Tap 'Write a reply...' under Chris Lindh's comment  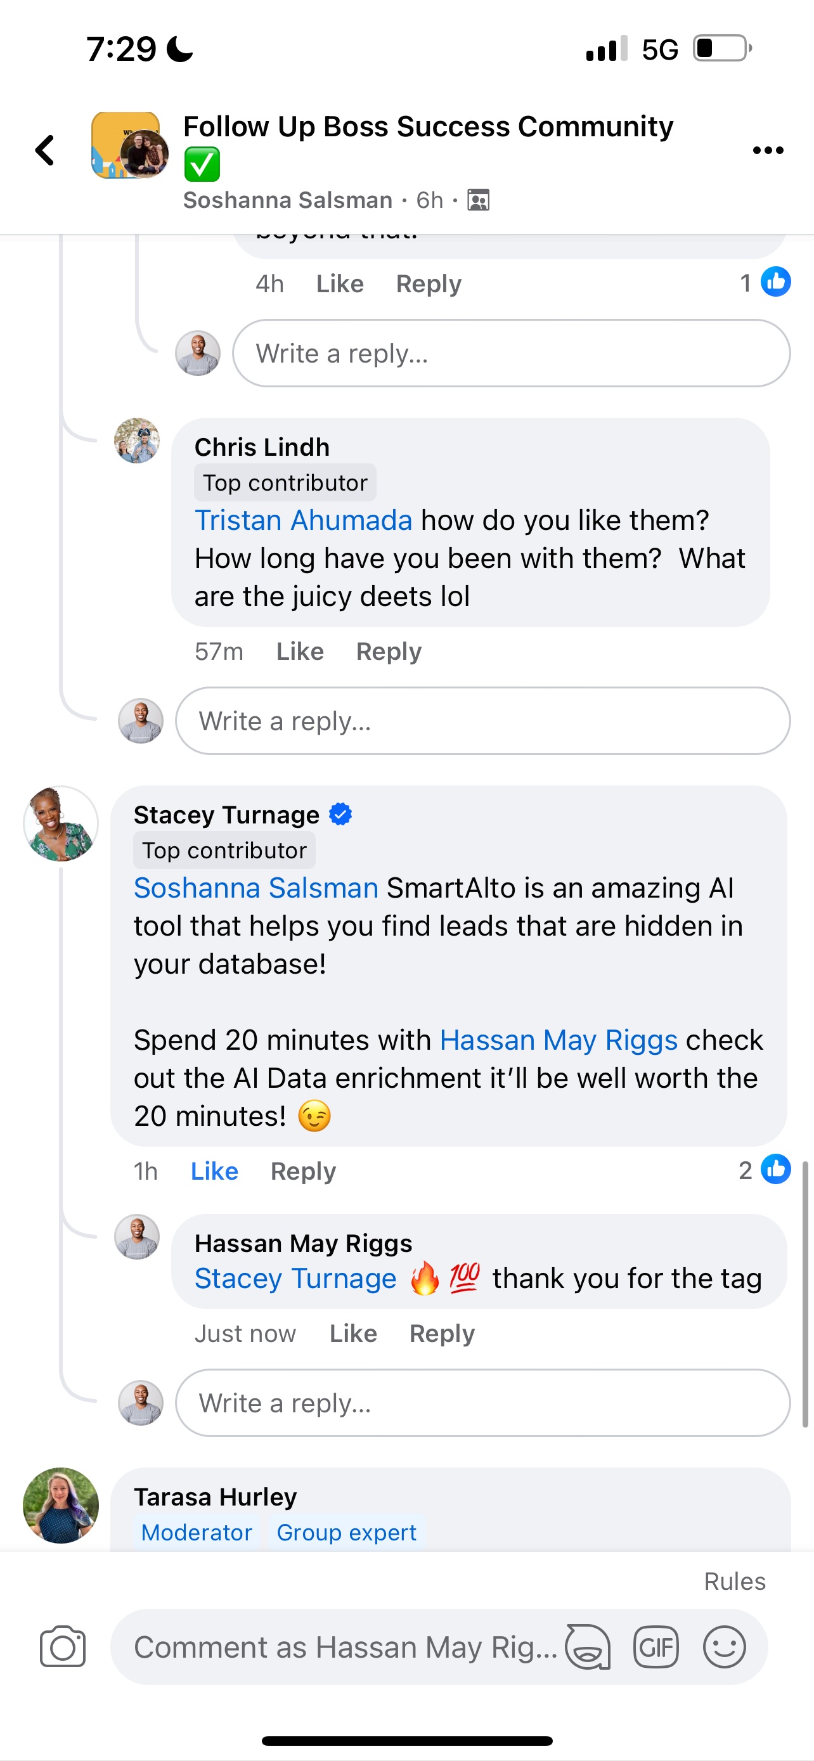pos(482,721)
